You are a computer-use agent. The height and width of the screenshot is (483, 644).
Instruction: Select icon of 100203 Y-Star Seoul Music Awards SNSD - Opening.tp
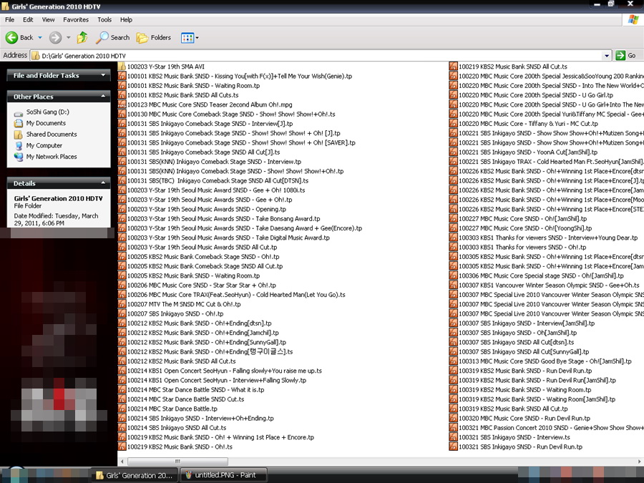122,210
